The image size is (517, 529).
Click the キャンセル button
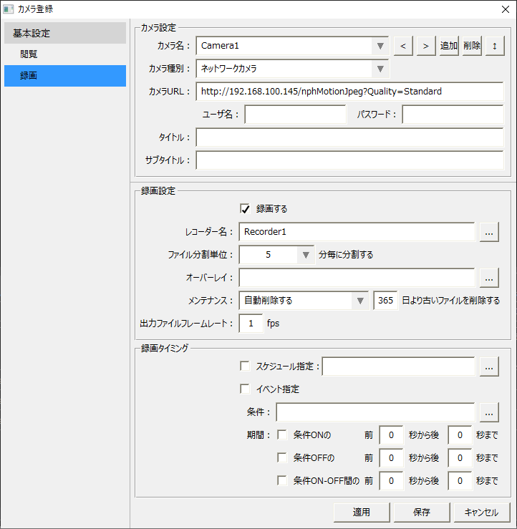(482, 513)
